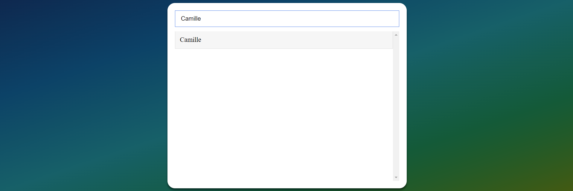Focus the search field containing Camille

(x=287, y=19)
